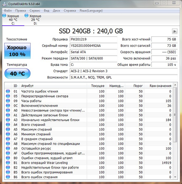Click status orb of attribute B2
The height and width of the screenshot is (184, 182).
(8, 167)
